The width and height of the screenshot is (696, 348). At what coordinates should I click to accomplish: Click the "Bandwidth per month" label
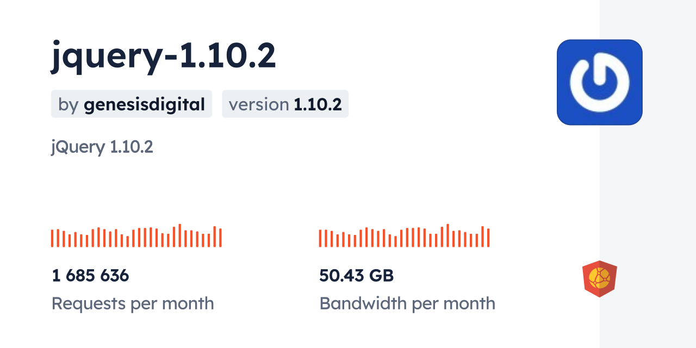[407, 303]
